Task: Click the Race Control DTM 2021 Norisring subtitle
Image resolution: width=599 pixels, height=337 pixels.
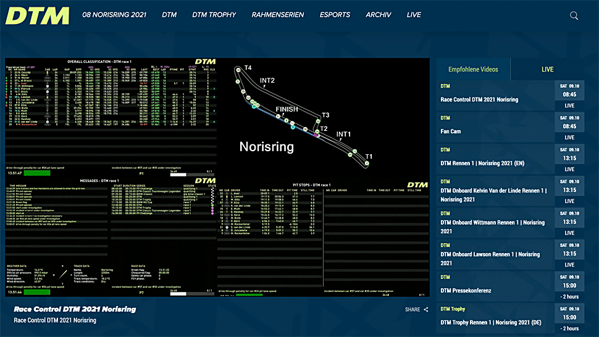Action: 55,320
